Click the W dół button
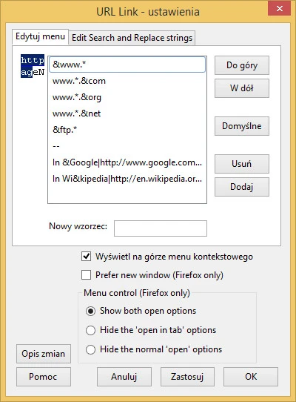 pyautogui.click(x=242, y=88)
